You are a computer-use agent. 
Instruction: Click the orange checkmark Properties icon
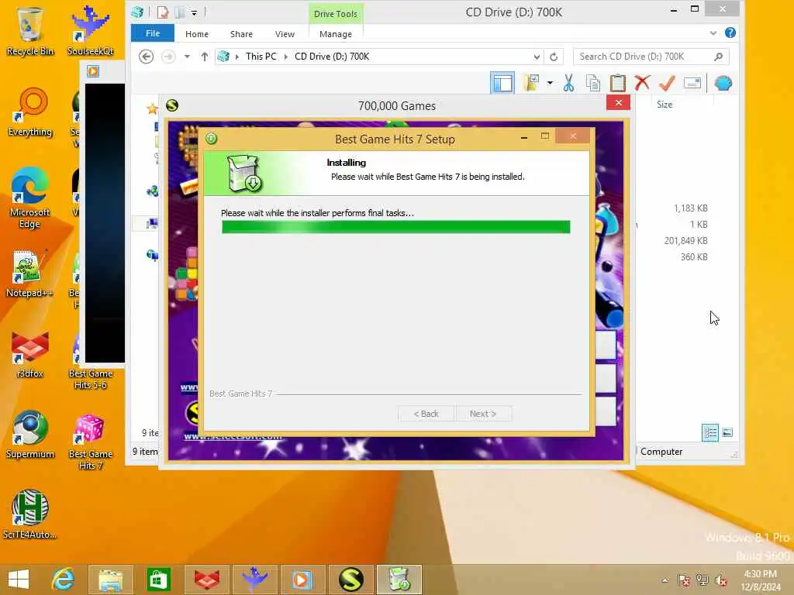(667, 83)
